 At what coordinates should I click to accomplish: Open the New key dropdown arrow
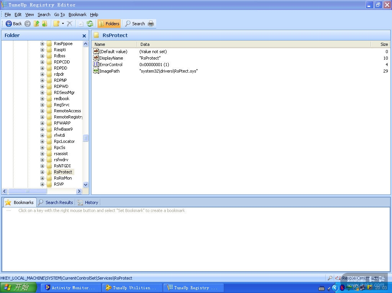tap(63, 24)
